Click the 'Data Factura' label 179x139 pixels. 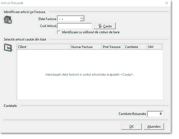tap(47, 19)
